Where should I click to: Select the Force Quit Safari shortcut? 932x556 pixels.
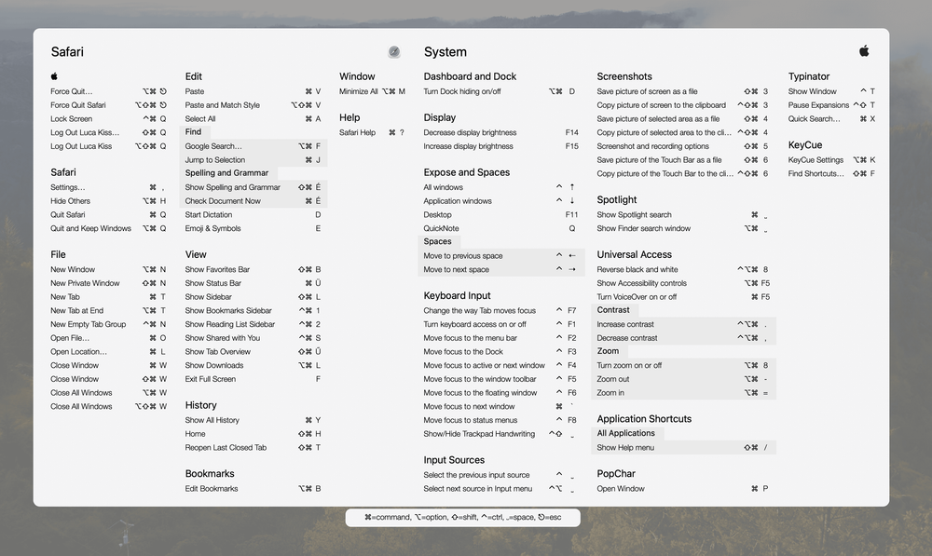click(109, 105)
